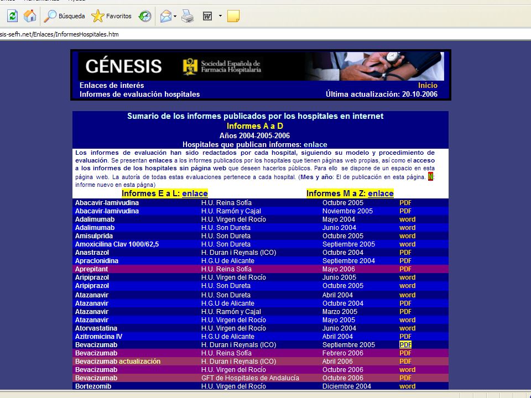Open PDF for Atazanavir Marzo 2005
Image resolution: width=531 pixels, height=398 pixels.
pyautogui.click(x=405, y=311)
